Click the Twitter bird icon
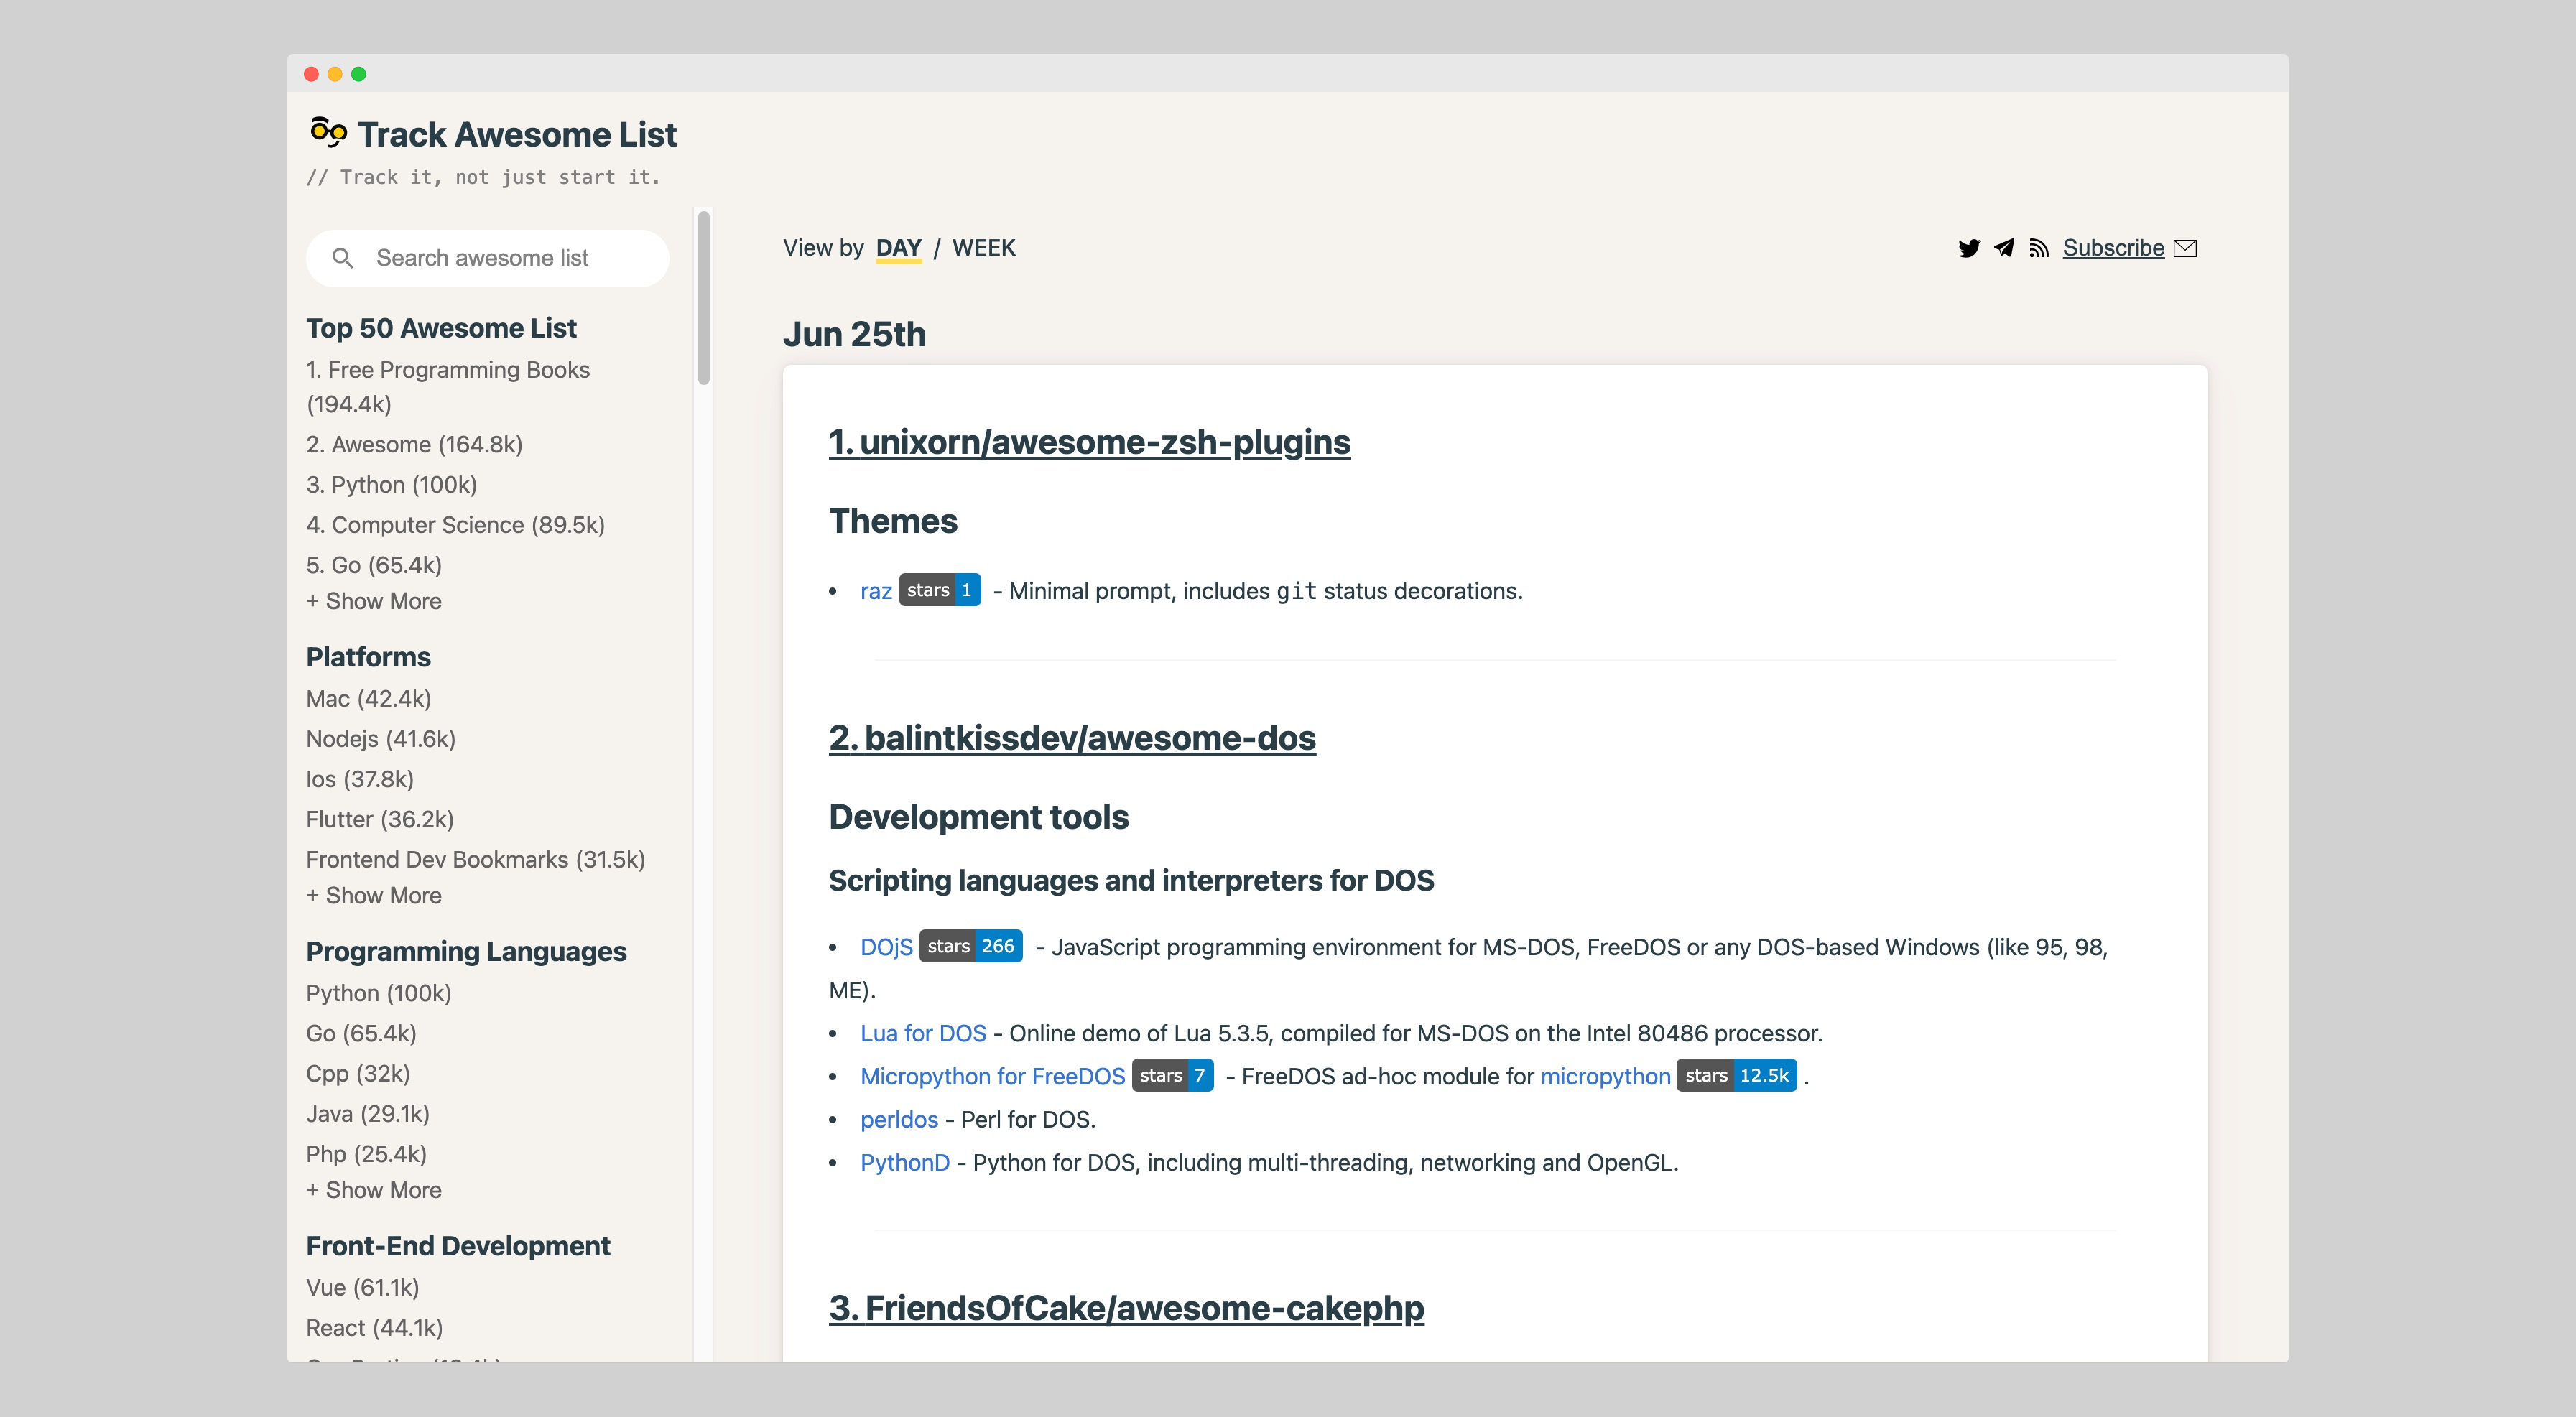Viewport: 2576px width, 1417px height. tap(1968, 248)
